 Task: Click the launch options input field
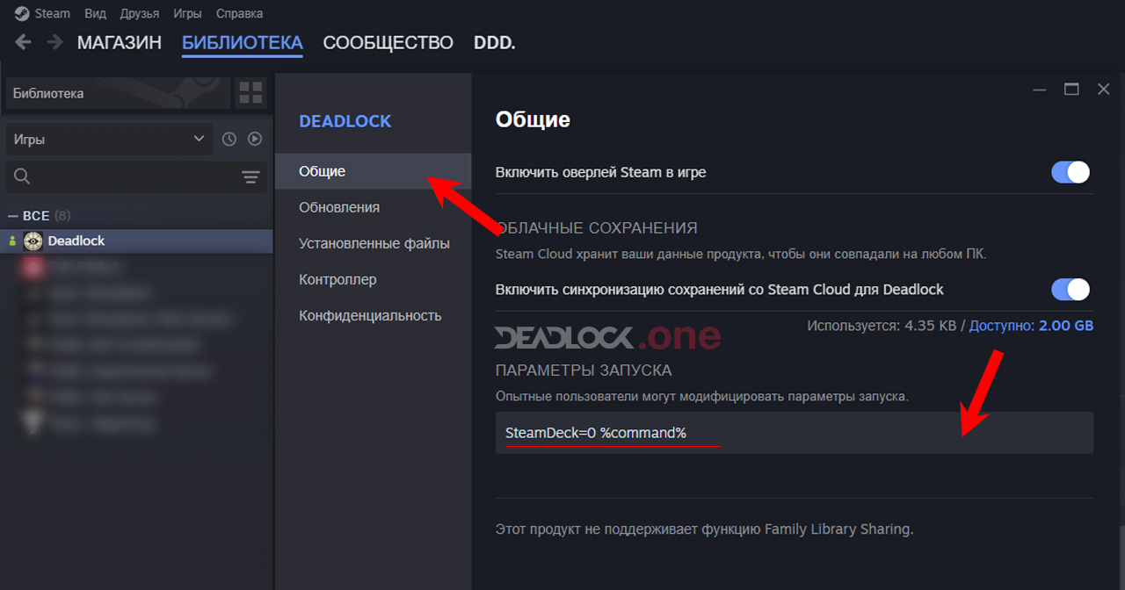click(x=791, y=432)
